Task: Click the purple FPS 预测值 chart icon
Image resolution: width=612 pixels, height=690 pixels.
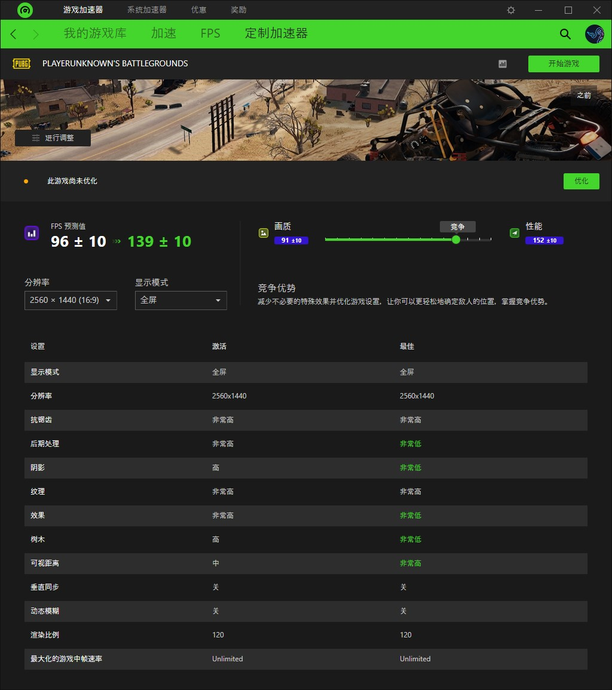Action: [x=32, y=233]
